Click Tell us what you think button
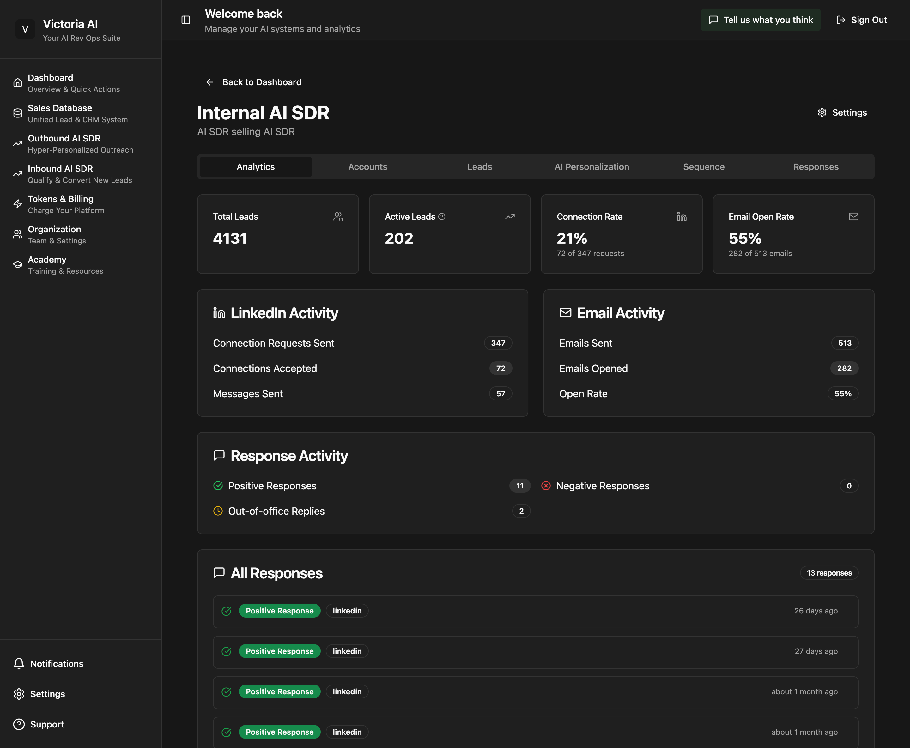 click(x=761, y=20)
